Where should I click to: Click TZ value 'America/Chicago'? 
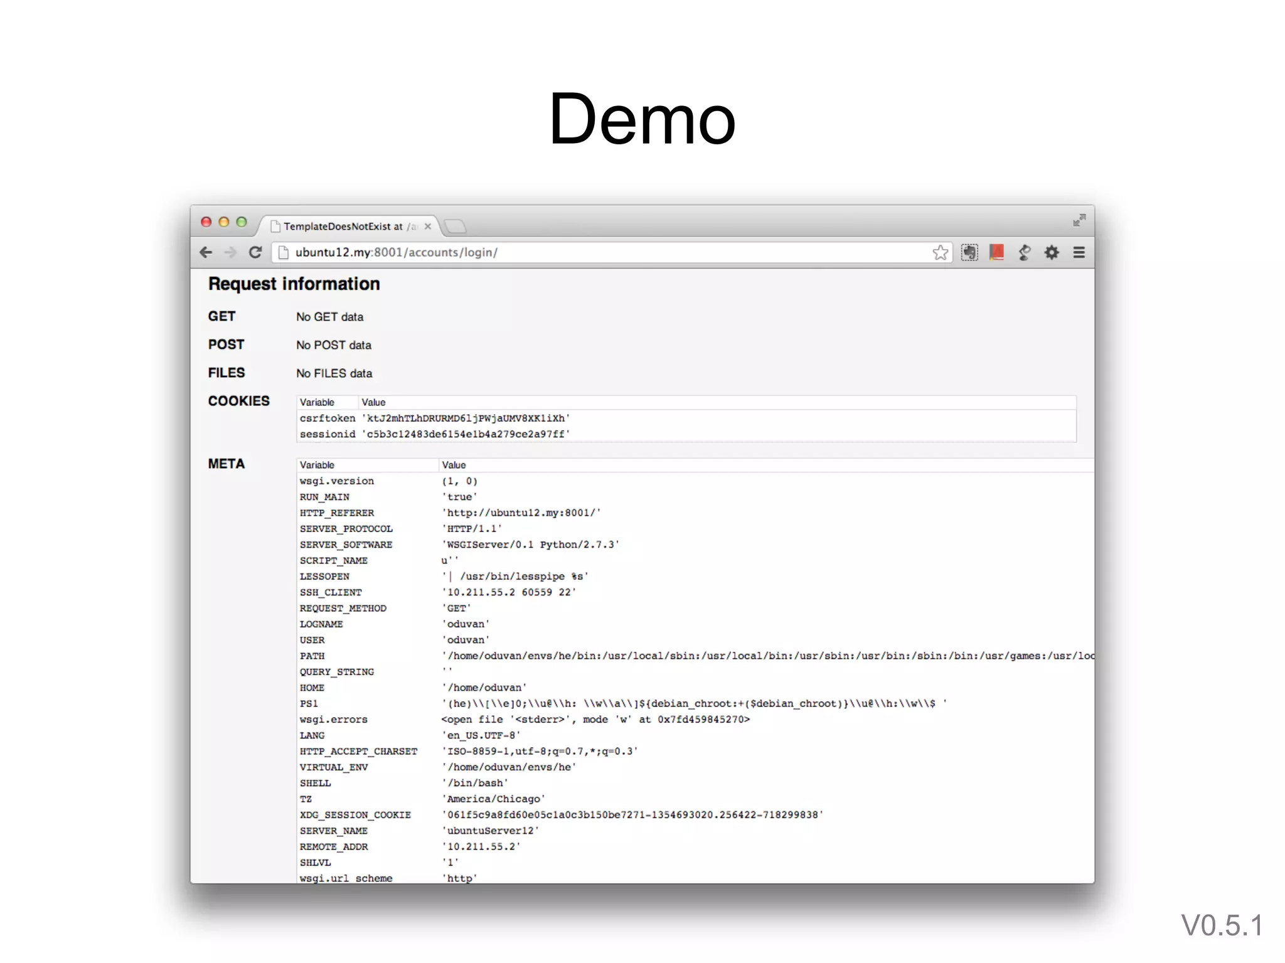[x=494, y=799]
